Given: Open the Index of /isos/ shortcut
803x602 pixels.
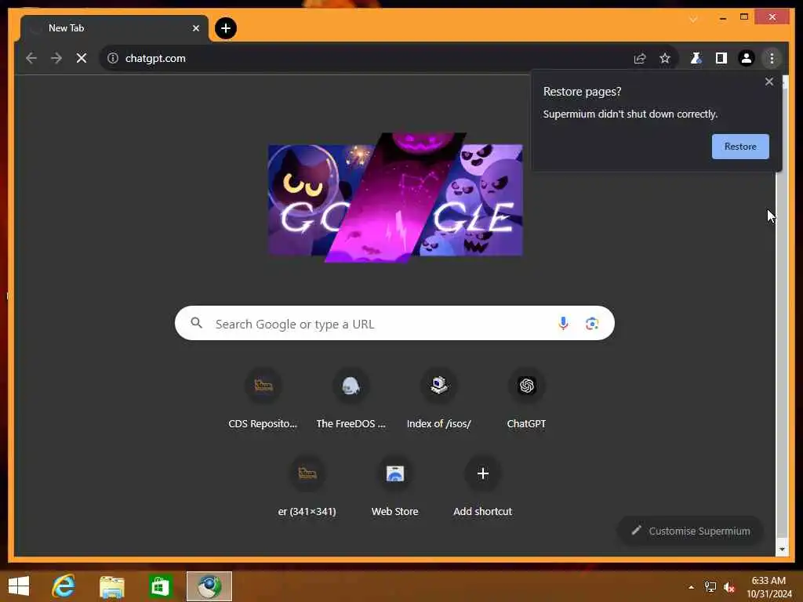Looking at the screenshot, I should click(x=438, y=399).
